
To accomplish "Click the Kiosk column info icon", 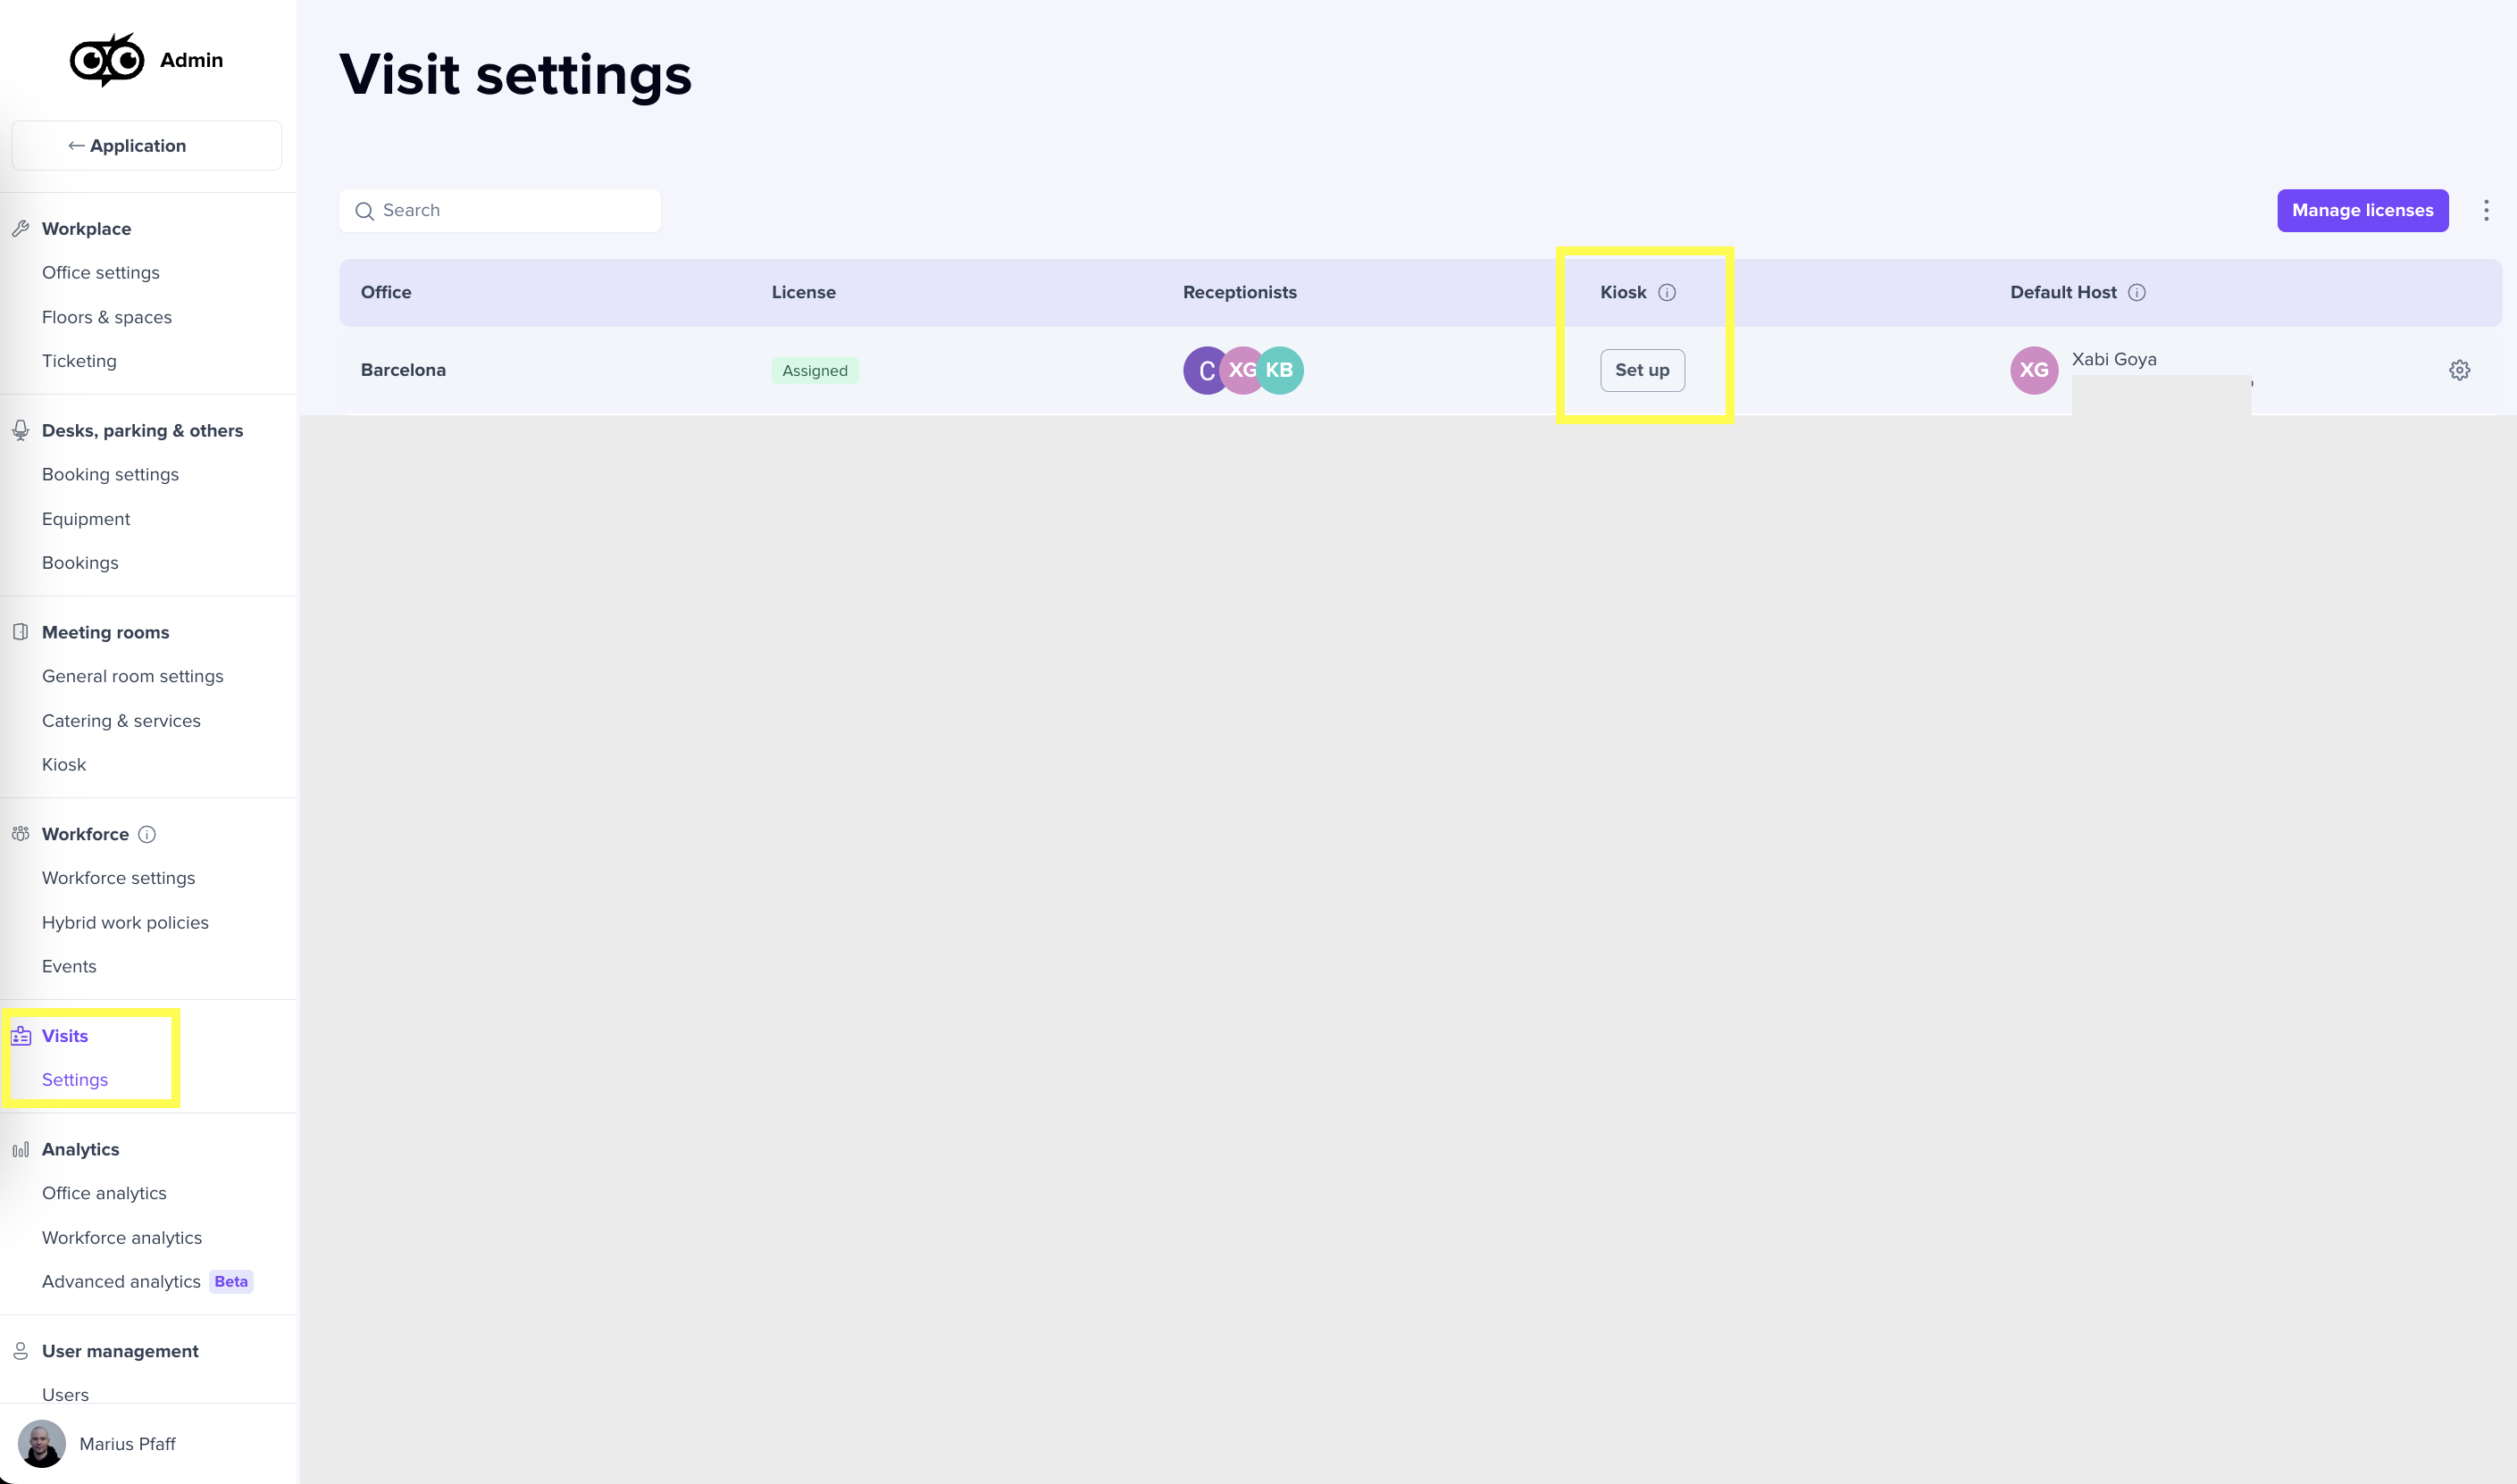I will (x=1666, y=292).
